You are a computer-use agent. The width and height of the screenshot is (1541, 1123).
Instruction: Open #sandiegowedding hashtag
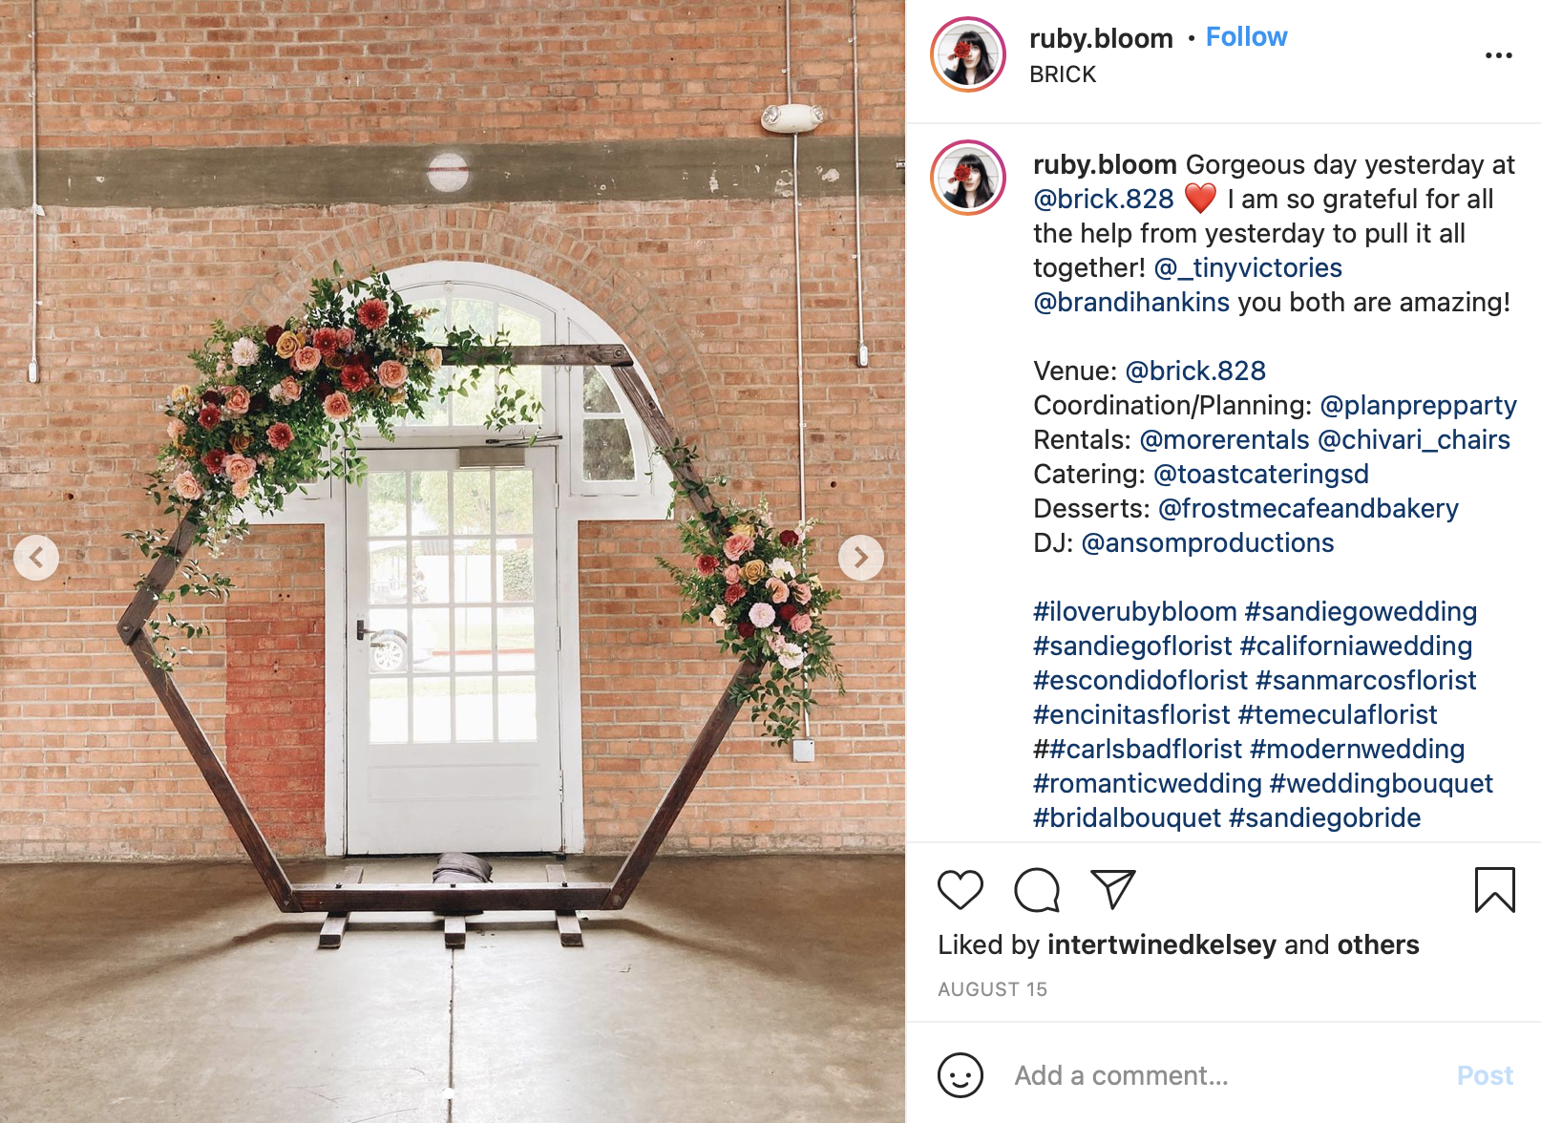click(x=1361, y=611)
